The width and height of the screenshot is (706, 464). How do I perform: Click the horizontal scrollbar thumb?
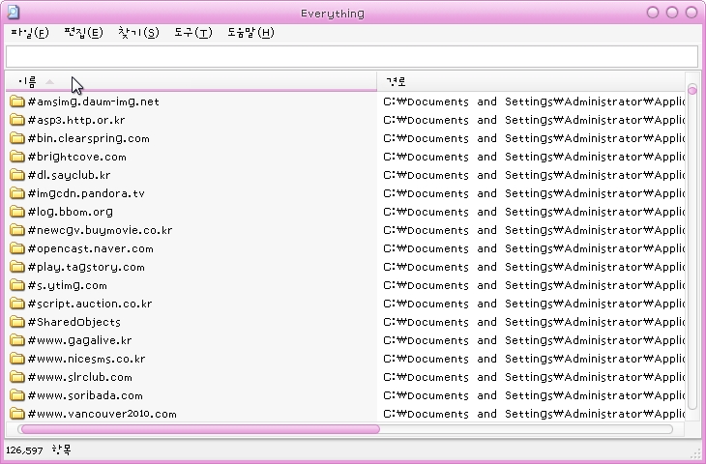click(x=198, y=428)
